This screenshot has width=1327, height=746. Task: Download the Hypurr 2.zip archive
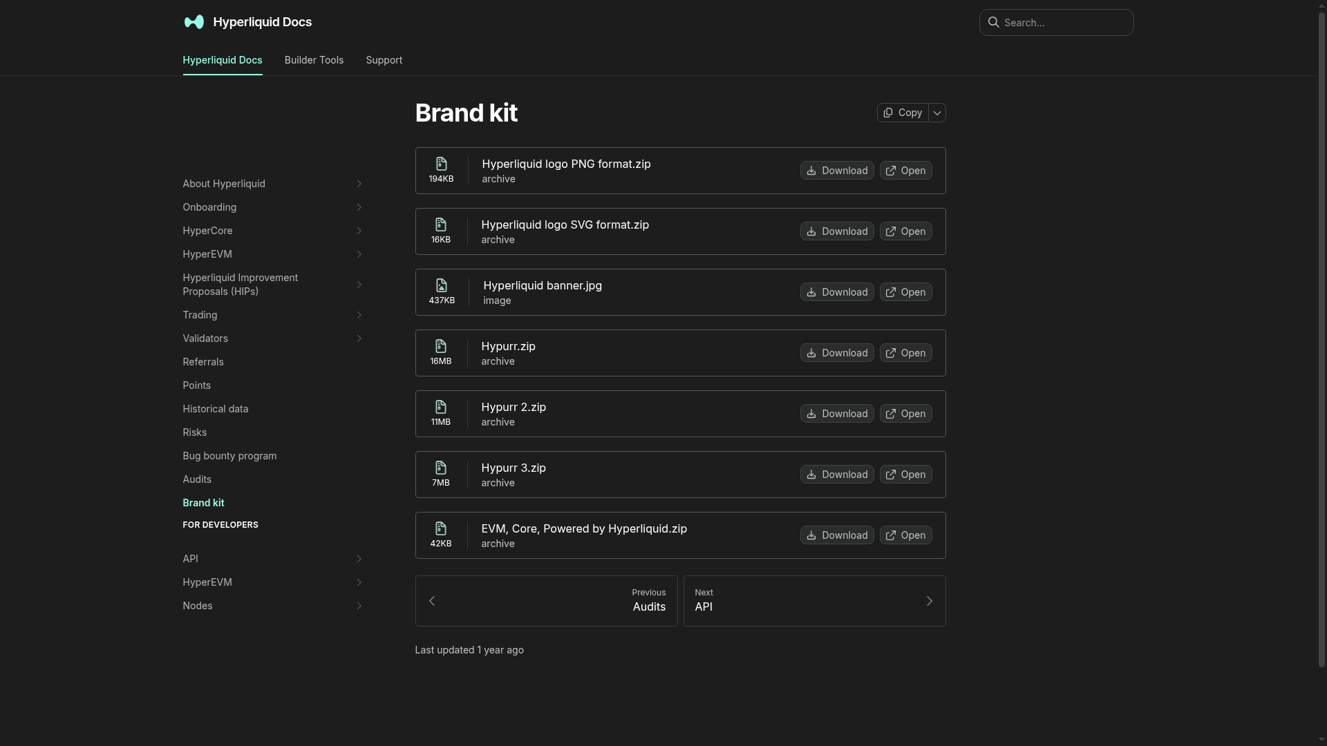pos(837,414)
